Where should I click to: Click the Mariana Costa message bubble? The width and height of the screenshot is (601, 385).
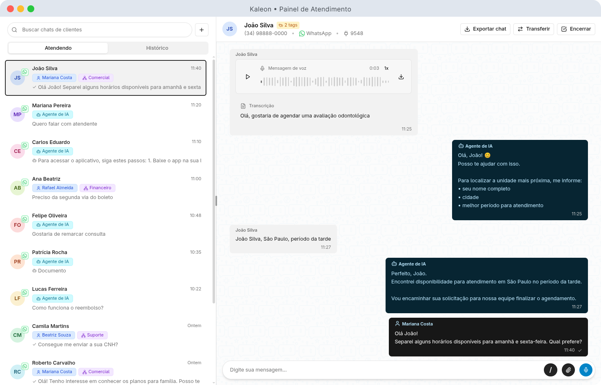pos(488,337)
